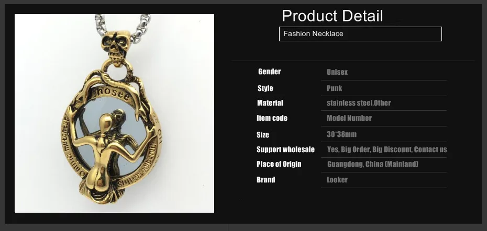Select the Size label
Screen dimensions: 487x231
tap(263, 135)
